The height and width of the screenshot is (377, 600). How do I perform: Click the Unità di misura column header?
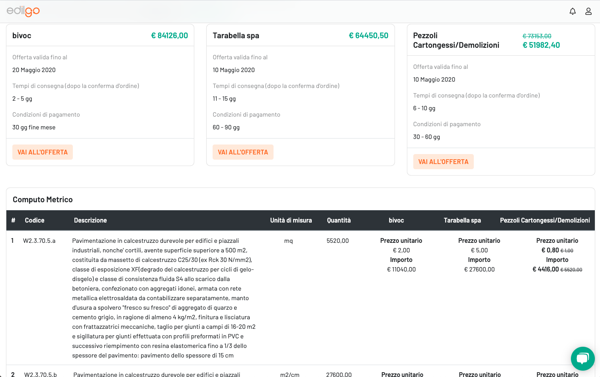(x=291, y=220)
